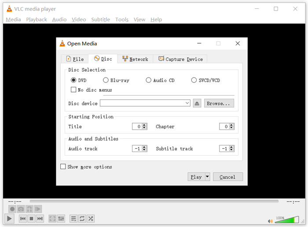This screenshot has width=308, height=227.
Task: Open the Subtitle menu
Action: [101, 19]
